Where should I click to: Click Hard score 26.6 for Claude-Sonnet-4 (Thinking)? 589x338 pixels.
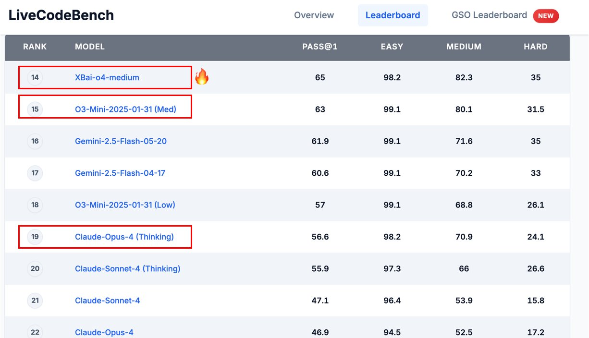(x=536, y=269)
